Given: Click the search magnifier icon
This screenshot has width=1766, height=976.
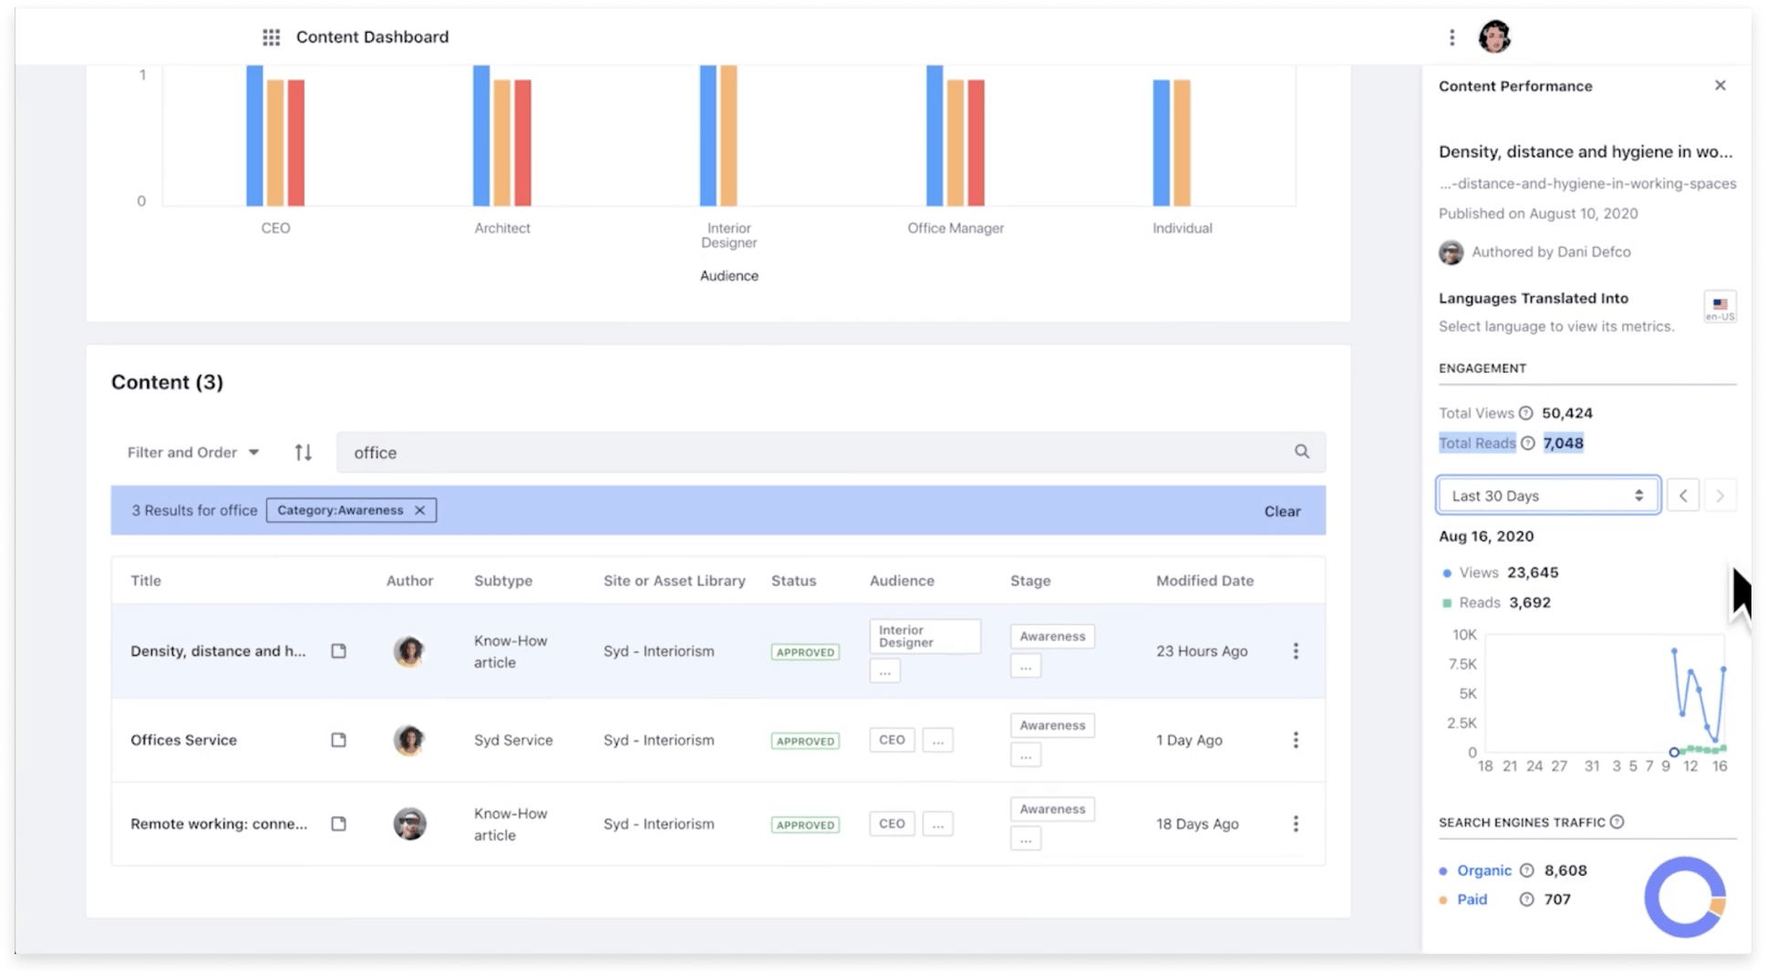Looking at the screenshot, I should click(x=1301, y=452).
